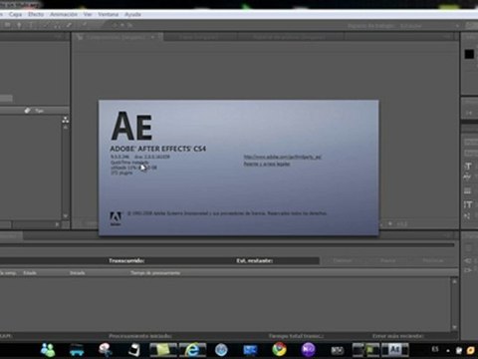Click the Adobe logo on the splash screen
The height and width of the screenshot is (359, 478).
(x=116, y=218)
